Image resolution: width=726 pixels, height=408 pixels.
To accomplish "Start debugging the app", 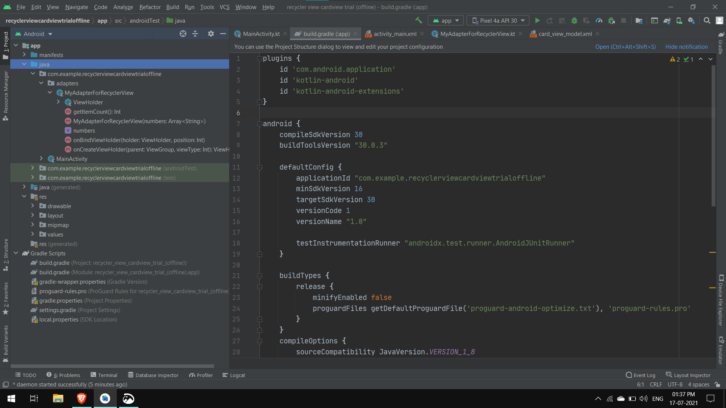I will [574, 20].
